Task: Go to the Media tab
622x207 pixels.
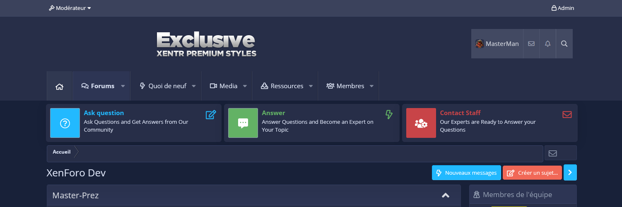Action: (x=224, y=86)
